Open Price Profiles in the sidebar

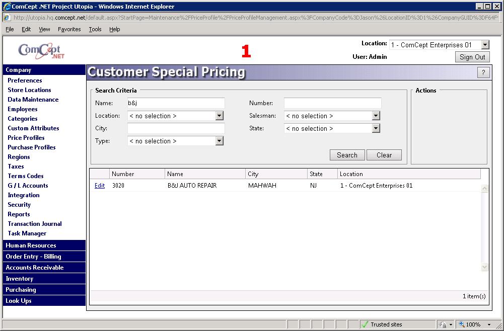tap(26, 138)
